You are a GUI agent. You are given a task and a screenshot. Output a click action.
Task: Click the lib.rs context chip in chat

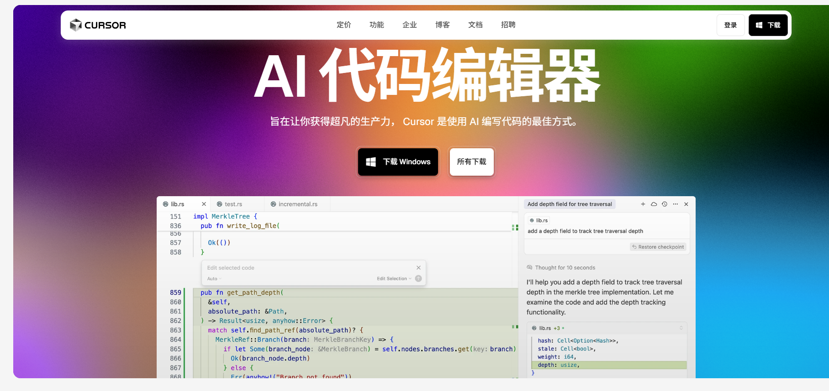539,220
